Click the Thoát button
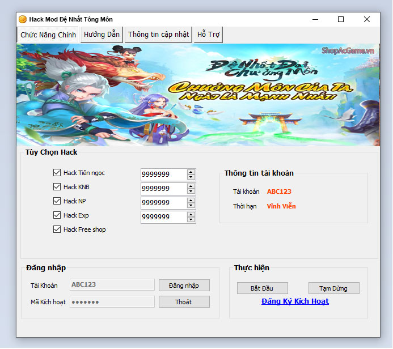Screen dimensions: 393x349 coord(184,302)
